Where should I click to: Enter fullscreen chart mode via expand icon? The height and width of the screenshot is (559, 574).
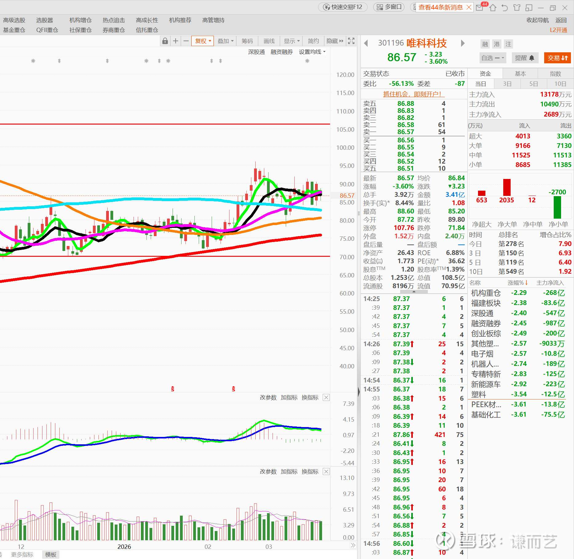(351, 41)
